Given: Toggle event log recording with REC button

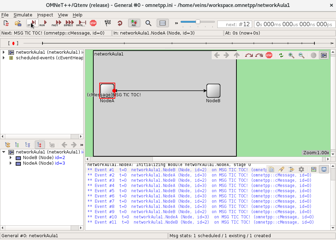Looking at the screenshot, I should [134, 23].
